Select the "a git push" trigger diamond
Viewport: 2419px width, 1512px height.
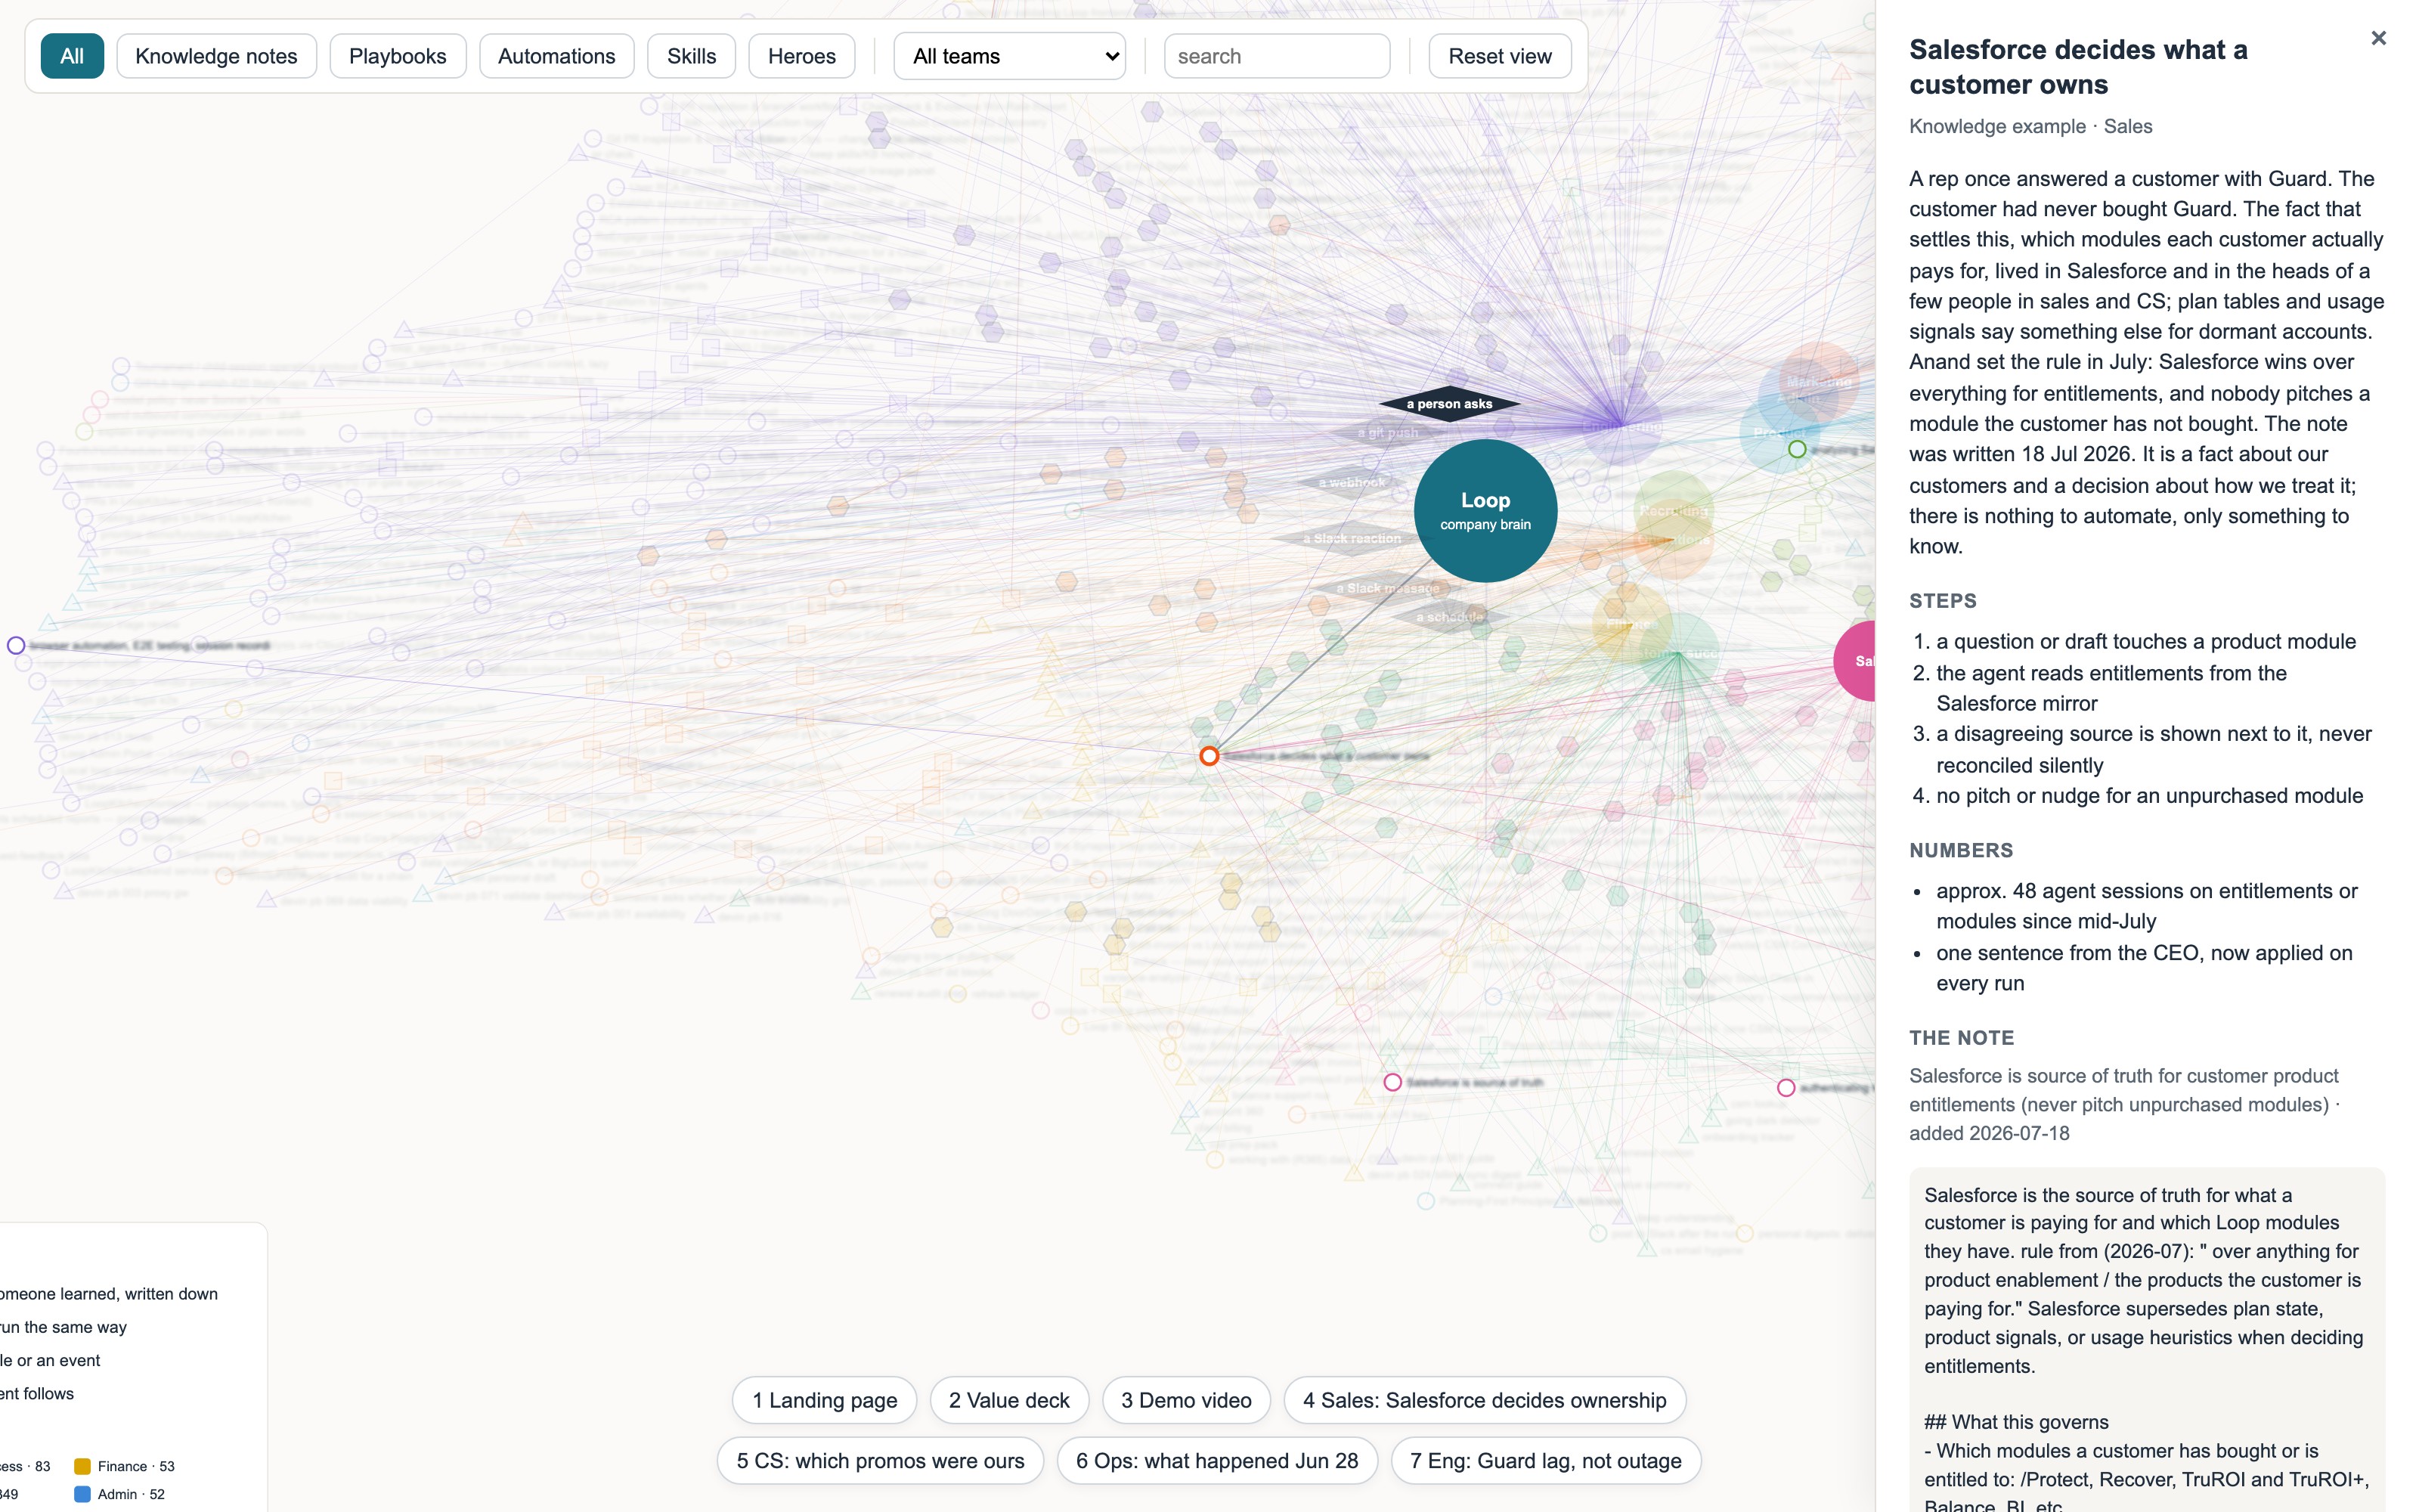point(1389,433)
